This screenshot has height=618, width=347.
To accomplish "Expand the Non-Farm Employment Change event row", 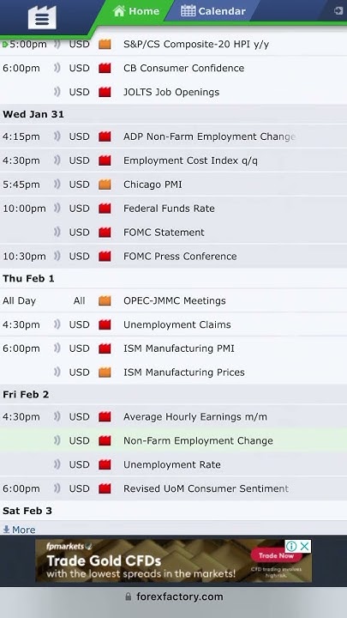I will pos(173,440).
